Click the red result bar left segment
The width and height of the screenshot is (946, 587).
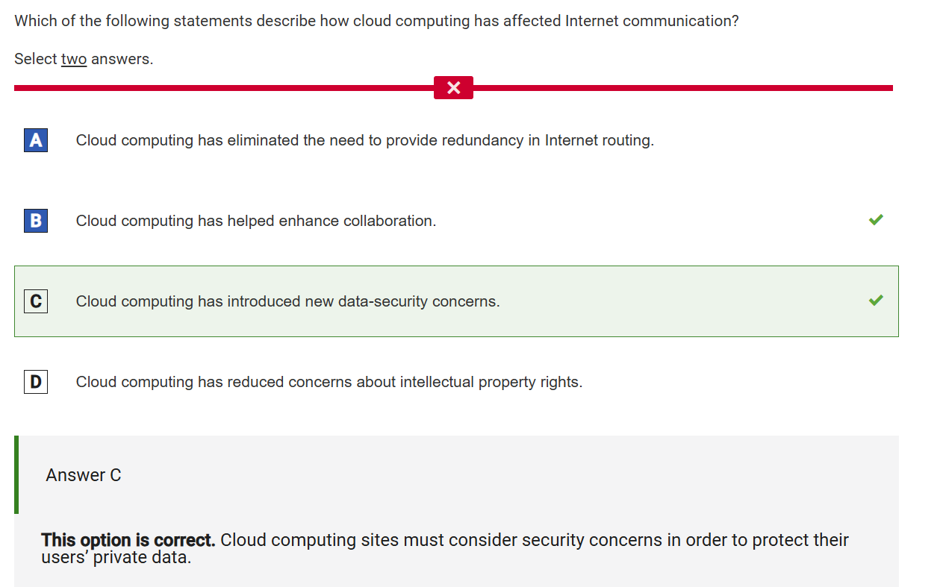(x=224, y=88)
